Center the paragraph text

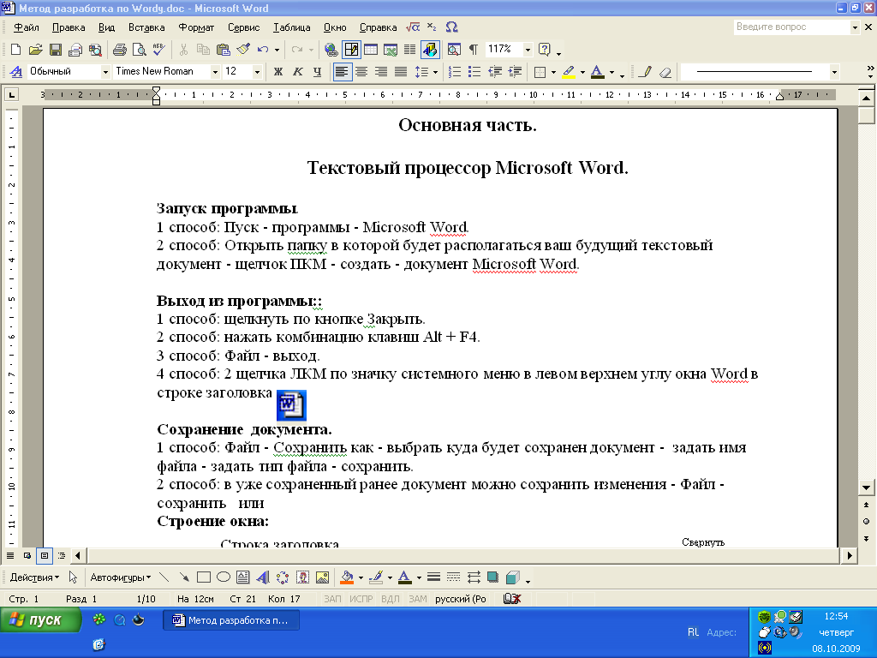tap(361, 72)
